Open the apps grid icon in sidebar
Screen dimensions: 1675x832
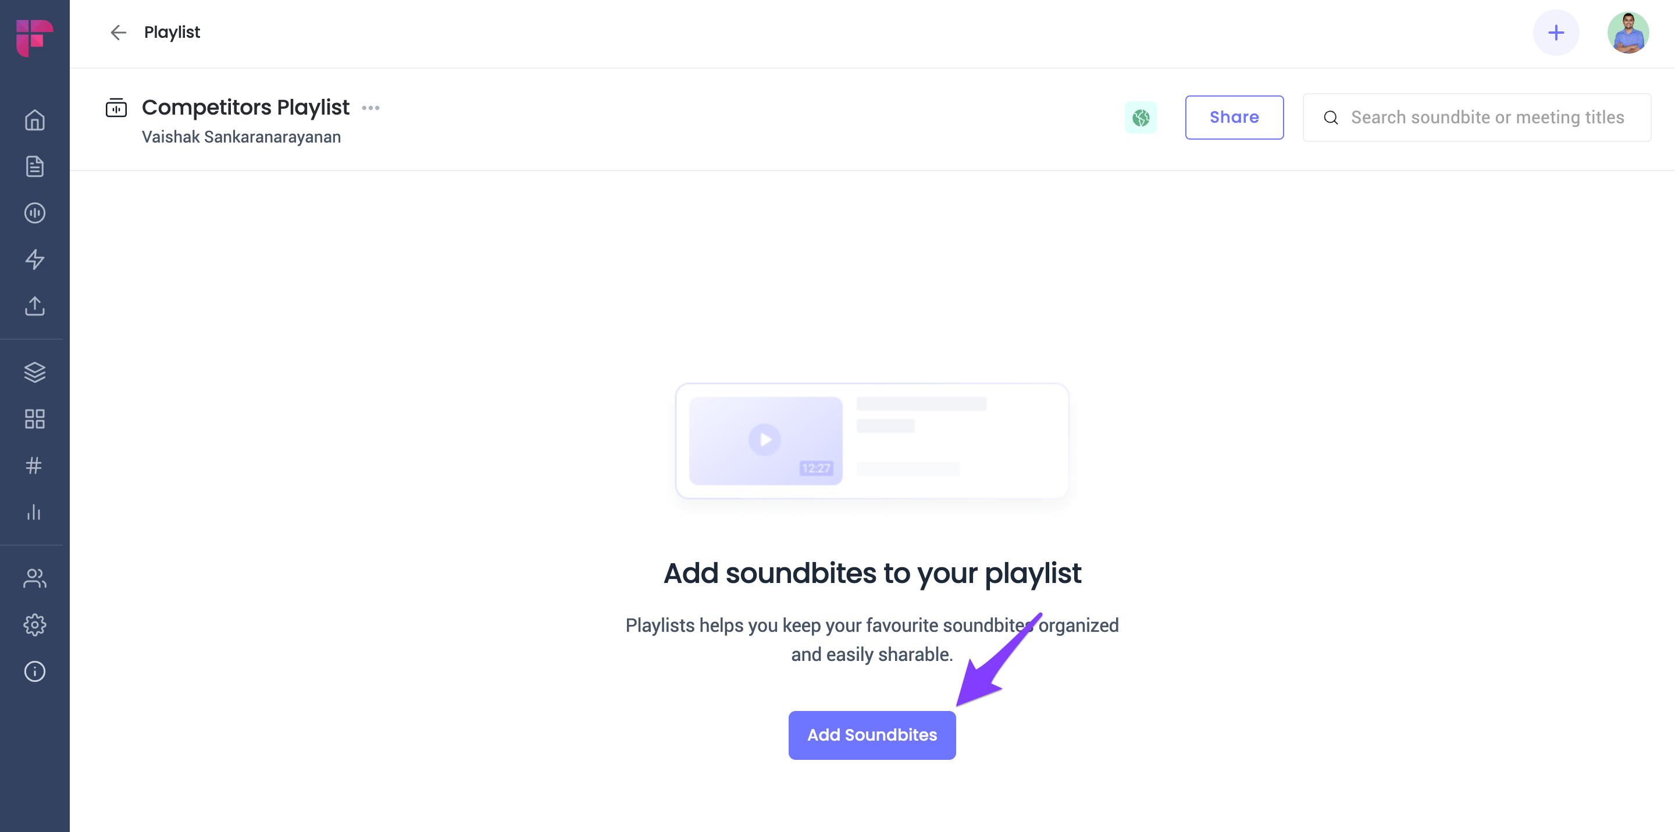point(34,419)
